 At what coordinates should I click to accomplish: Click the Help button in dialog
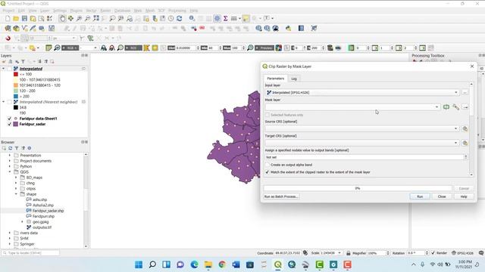pos(464,196)
